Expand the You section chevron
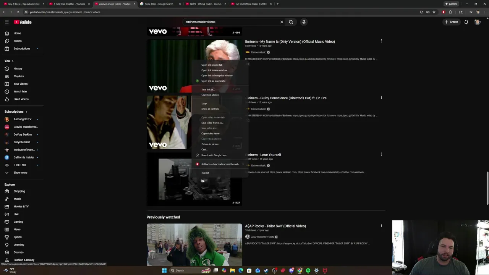 [x=13, y=61]
